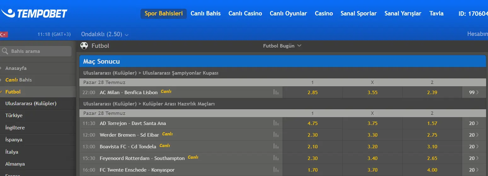Click the Tempobet logo
The image size is (488, 176).
[34, 14]
